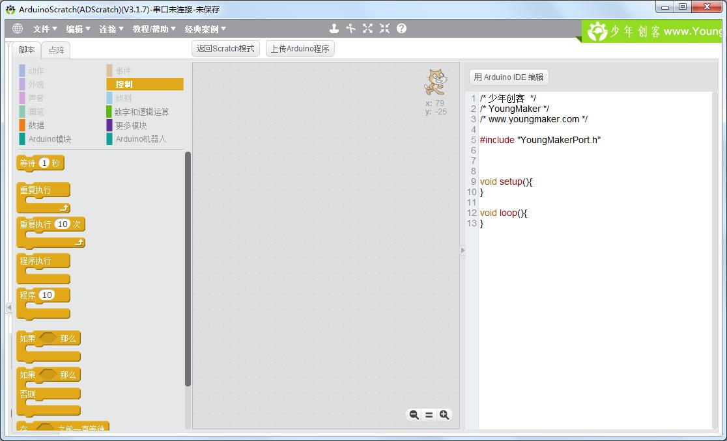Click 返回Scratch模式 button

click(225, 49)
